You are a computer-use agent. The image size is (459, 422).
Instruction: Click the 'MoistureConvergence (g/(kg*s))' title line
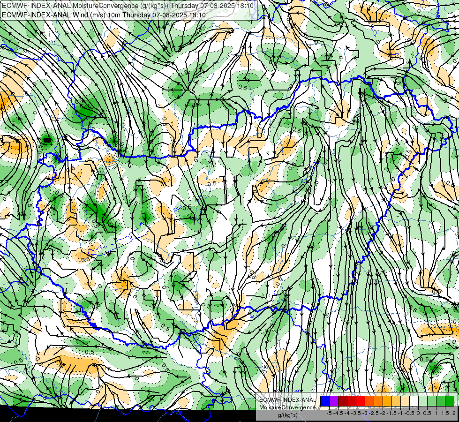[x=128, y=6]
